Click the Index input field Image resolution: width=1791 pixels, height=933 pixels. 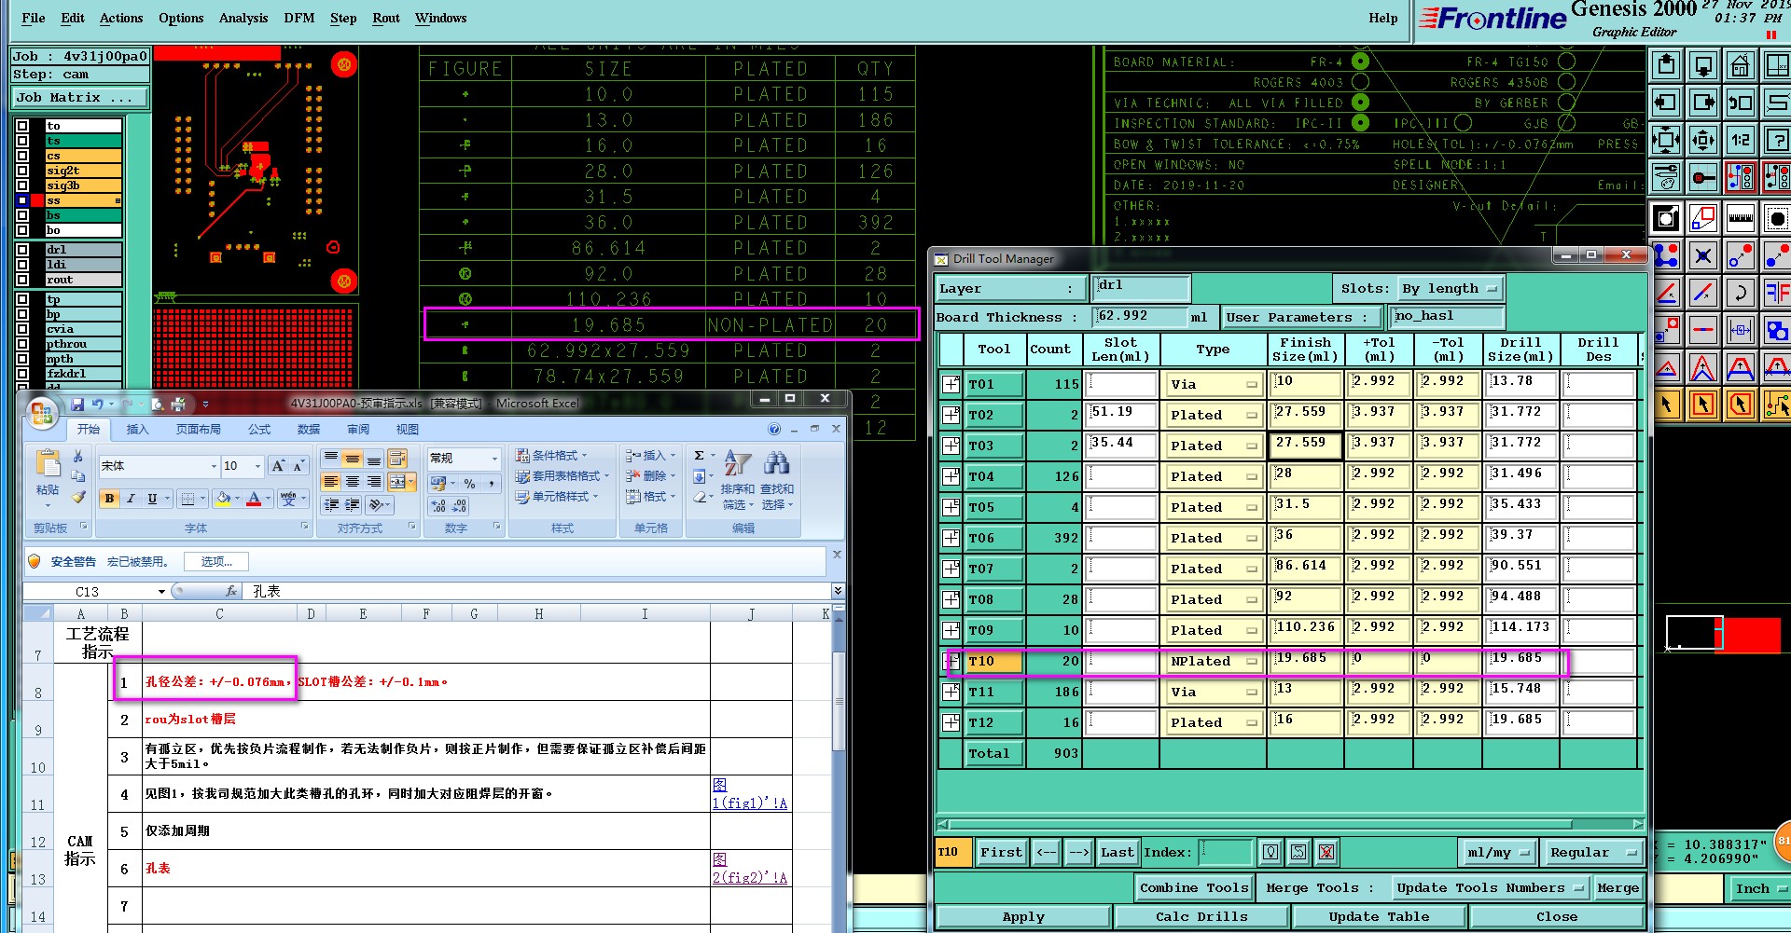[1226, 852]
